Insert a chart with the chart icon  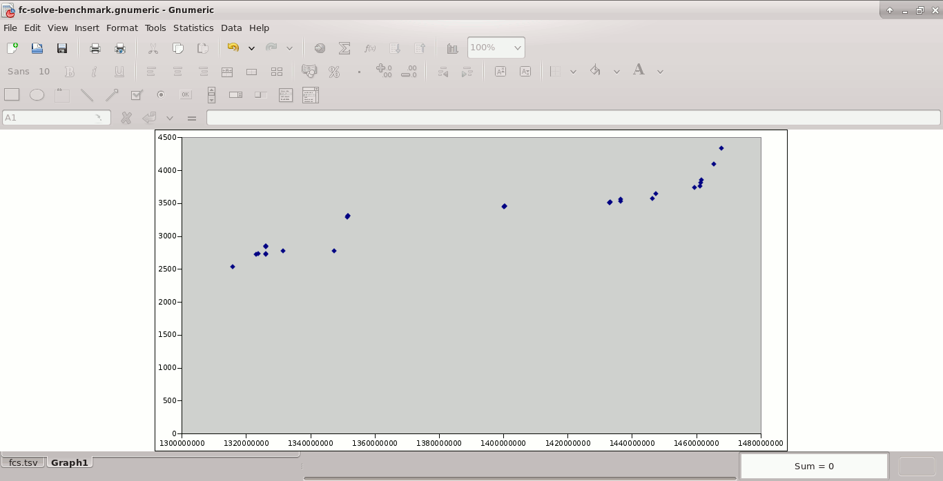click(453, 48)
